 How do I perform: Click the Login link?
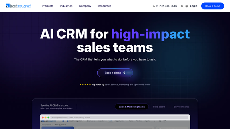pos(194,6)
